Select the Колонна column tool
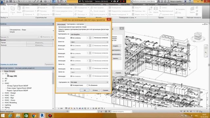Image resolution: width=210 pixels, height=118 pixels. point(28,14)
